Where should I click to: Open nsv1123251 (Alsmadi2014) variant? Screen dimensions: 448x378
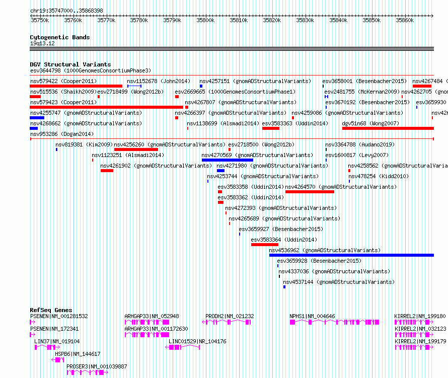tap(128, 155)
